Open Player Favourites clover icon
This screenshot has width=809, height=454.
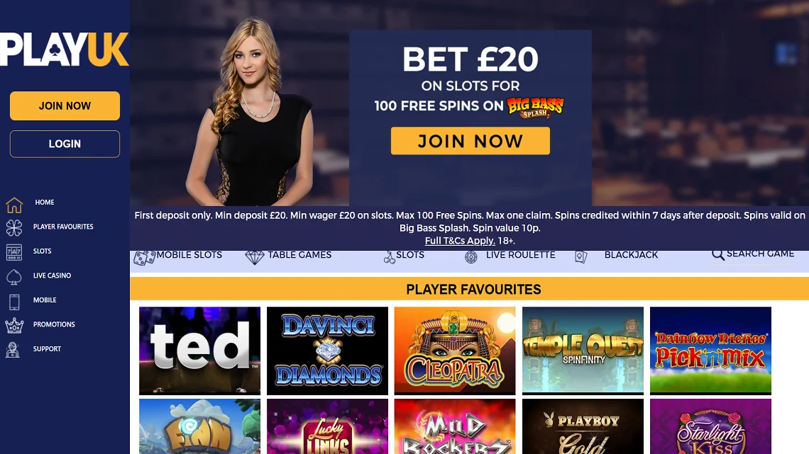(x=14, y=227)
